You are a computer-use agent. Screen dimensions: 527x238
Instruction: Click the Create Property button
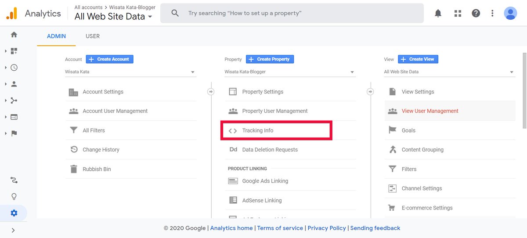(270, 59)
